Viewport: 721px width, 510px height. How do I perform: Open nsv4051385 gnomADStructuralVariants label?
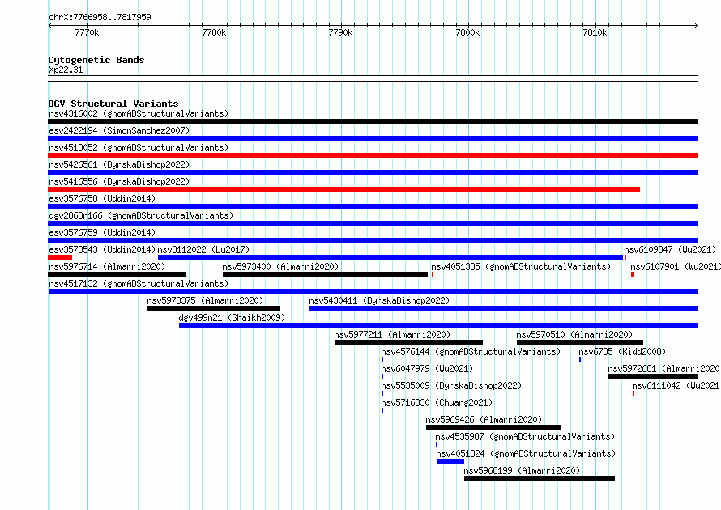point(521,266)
